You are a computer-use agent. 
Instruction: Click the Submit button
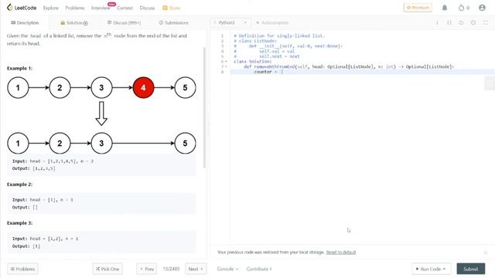tap(471, 269)
